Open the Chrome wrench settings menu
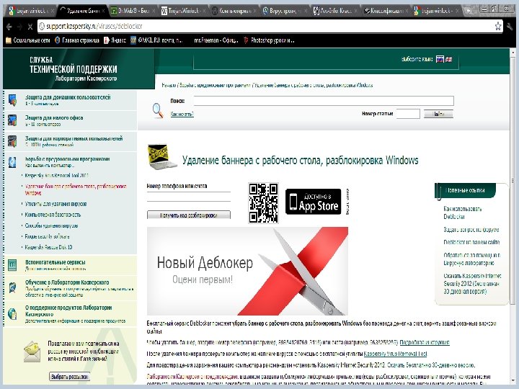Screen dimensions: 519x389 [x=510, y=27]
